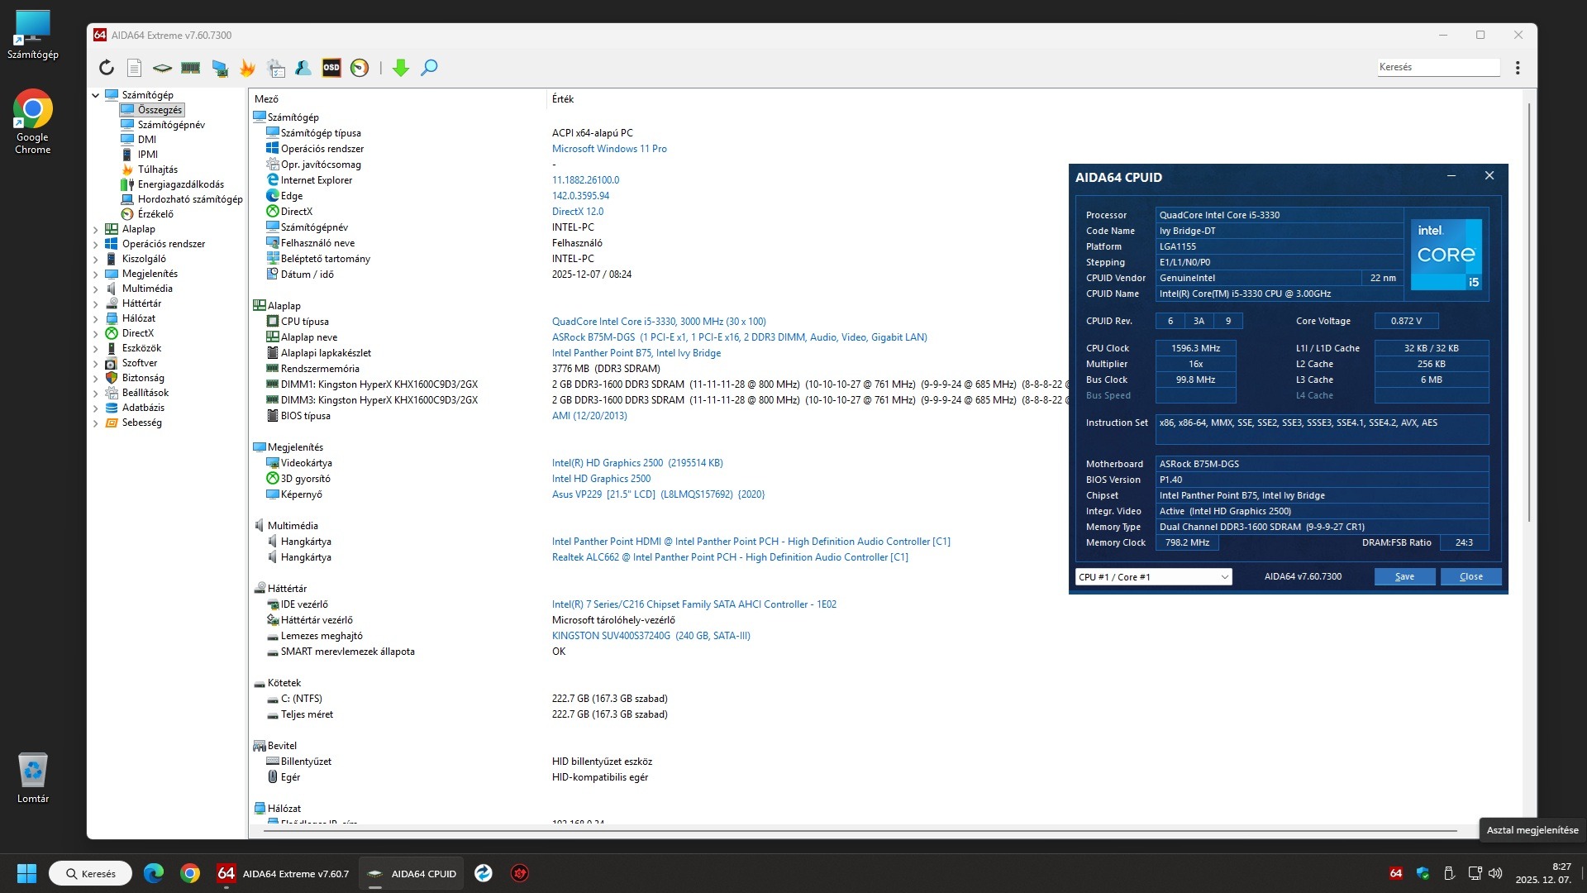1587x893 pixels.
Task: Open the Microsoft Windows 11 Pro link
Action: [x=609, y=149]
